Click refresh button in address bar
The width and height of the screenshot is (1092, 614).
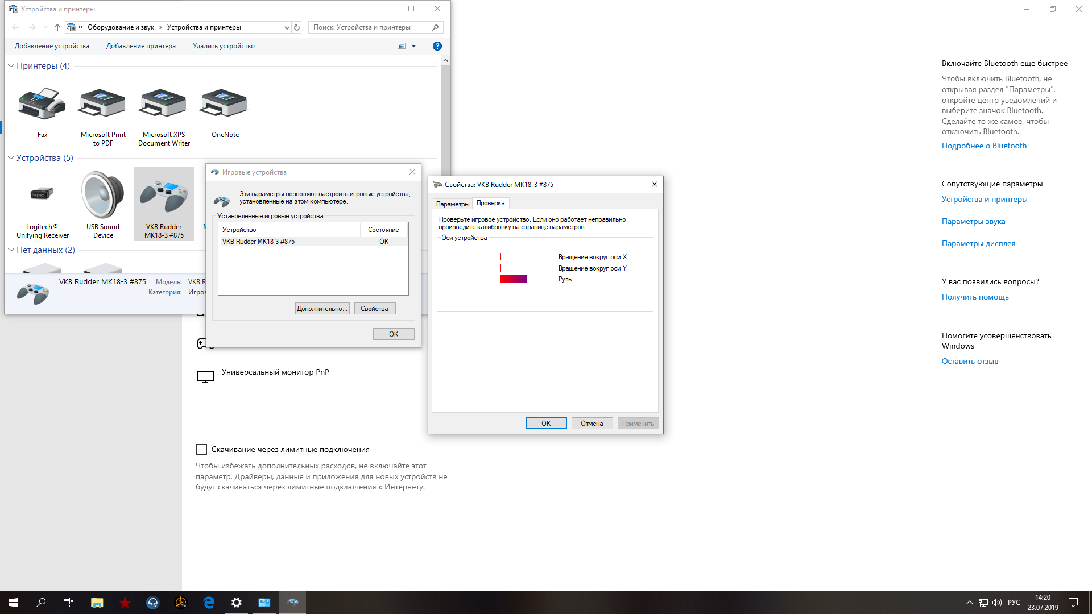(x=296, y=27)
